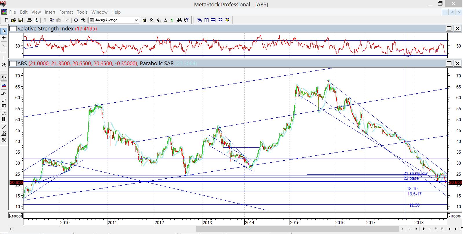Select the Gann grid tool
Screen dimensions: 463x234
point(4,140)
